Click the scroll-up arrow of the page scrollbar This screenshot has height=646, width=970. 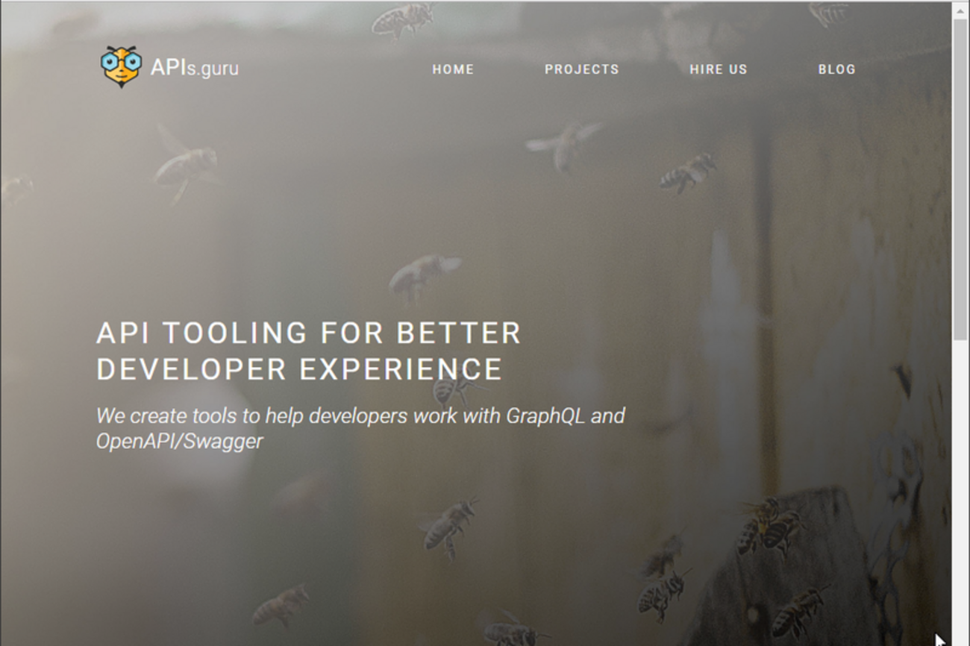pos(961,10)
